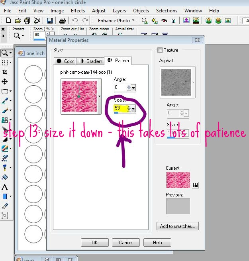This screenshot has height=261, width=249.
Task: Click the Undo arrow icon
Action: 75,21
